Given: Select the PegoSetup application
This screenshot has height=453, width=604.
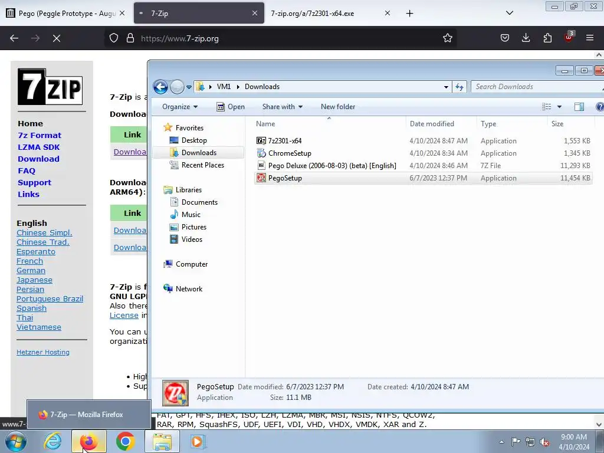Looking at the screenshot, I should pos(423,178).
